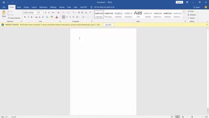Image resolution: width=209 pixels, height=118 pixels.
Task: Click the Shading paint bucket icon
Action: point(83,17)
